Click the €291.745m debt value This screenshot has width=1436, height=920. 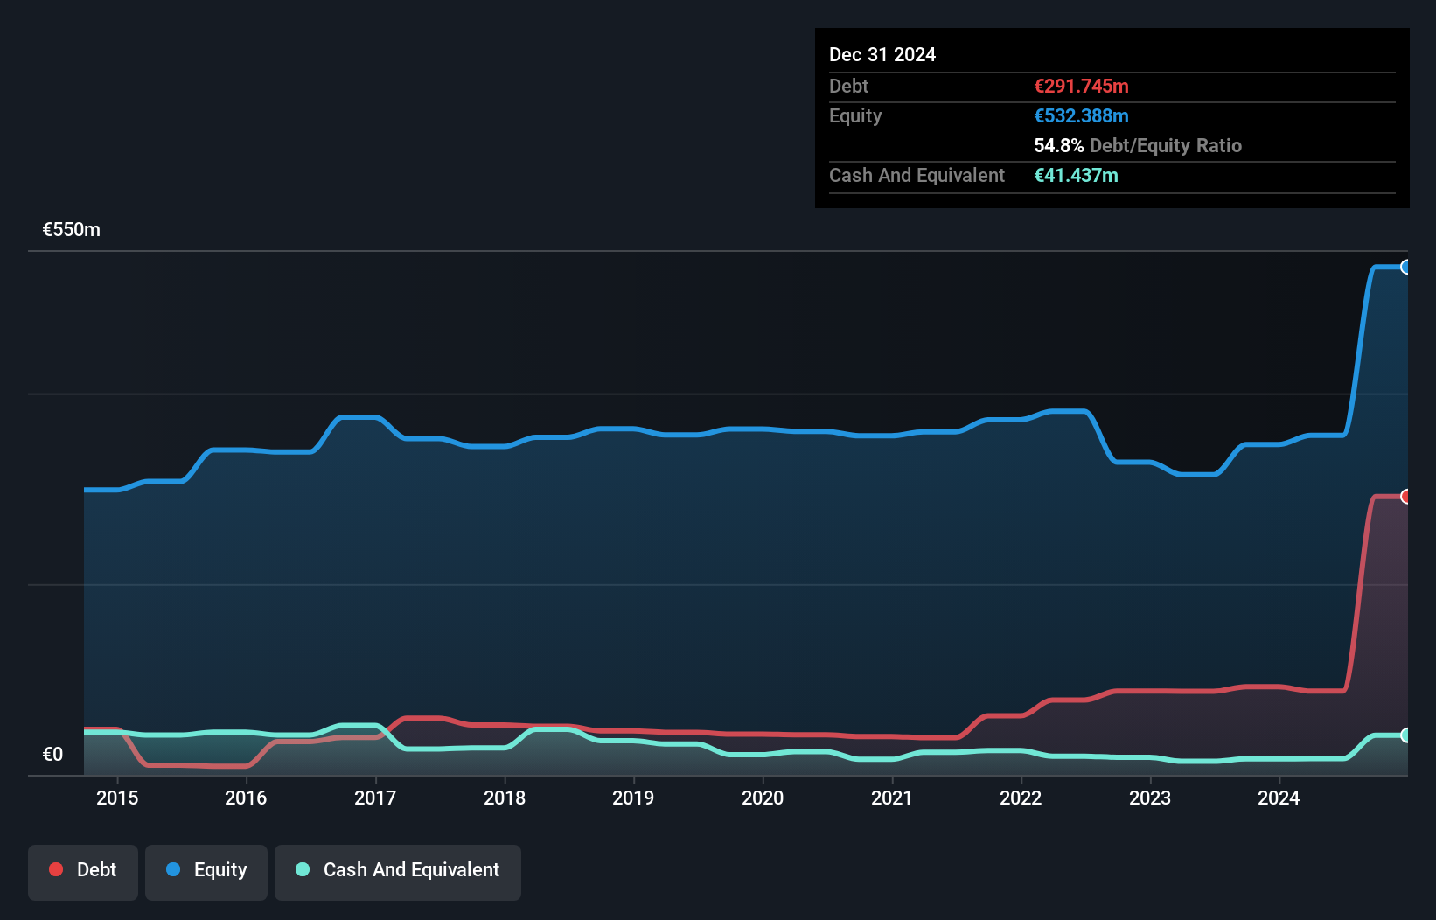1081,86
